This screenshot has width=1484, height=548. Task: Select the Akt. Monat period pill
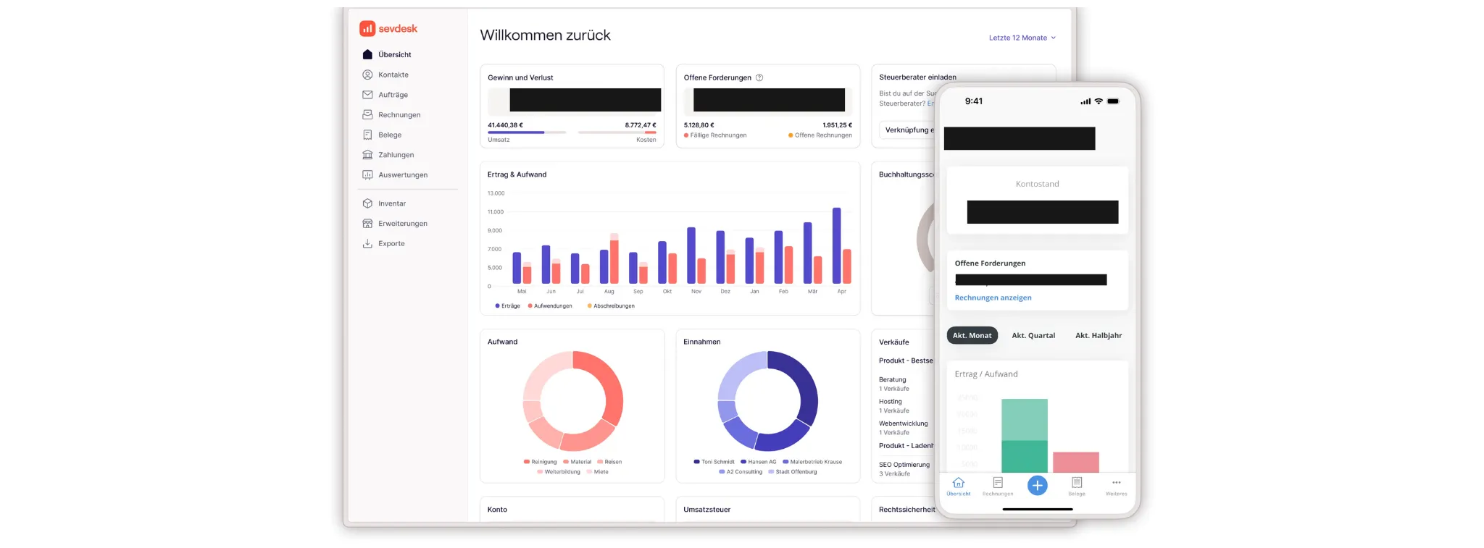[972, 335]
